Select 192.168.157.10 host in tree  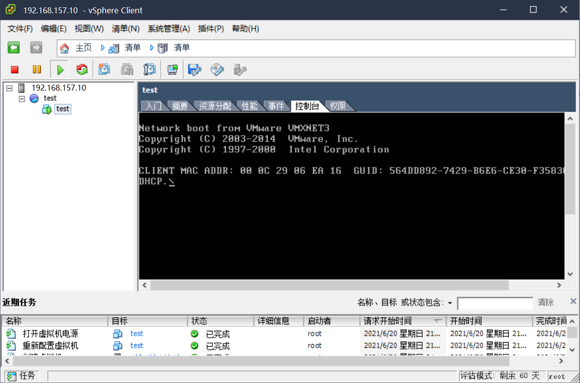[58, 88]
